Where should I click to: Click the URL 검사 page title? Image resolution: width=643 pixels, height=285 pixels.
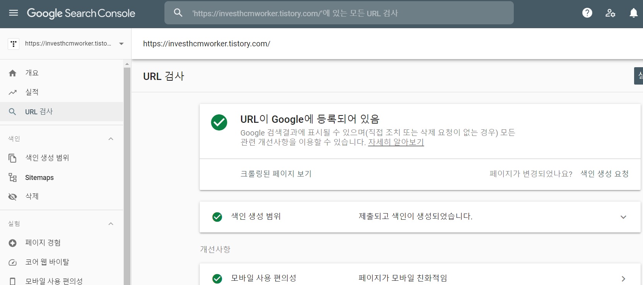[x=164, y=76]
